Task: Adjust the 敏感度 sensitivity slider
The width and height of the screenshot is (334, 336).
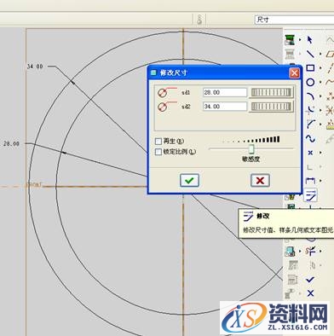Action: click(x=251, y=148)
